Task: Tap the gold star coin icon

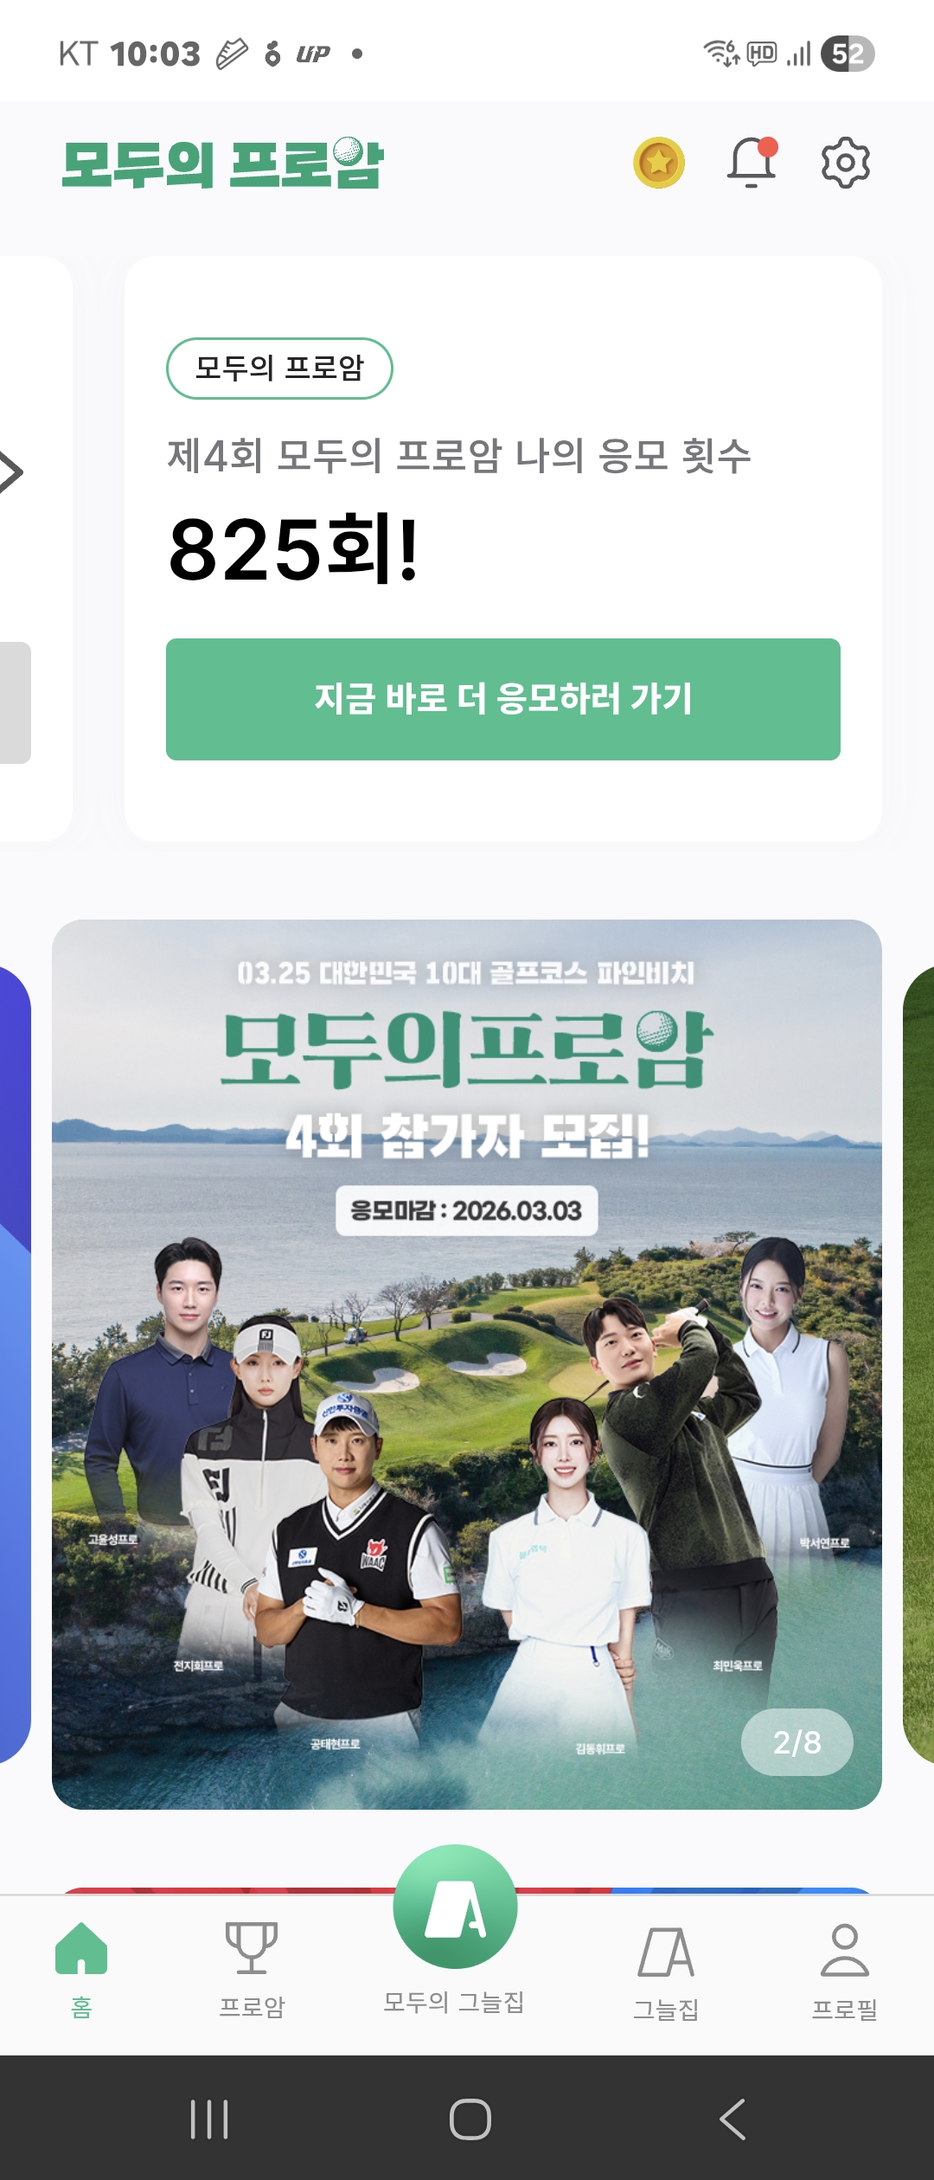Action: click(x=659, y=163)
